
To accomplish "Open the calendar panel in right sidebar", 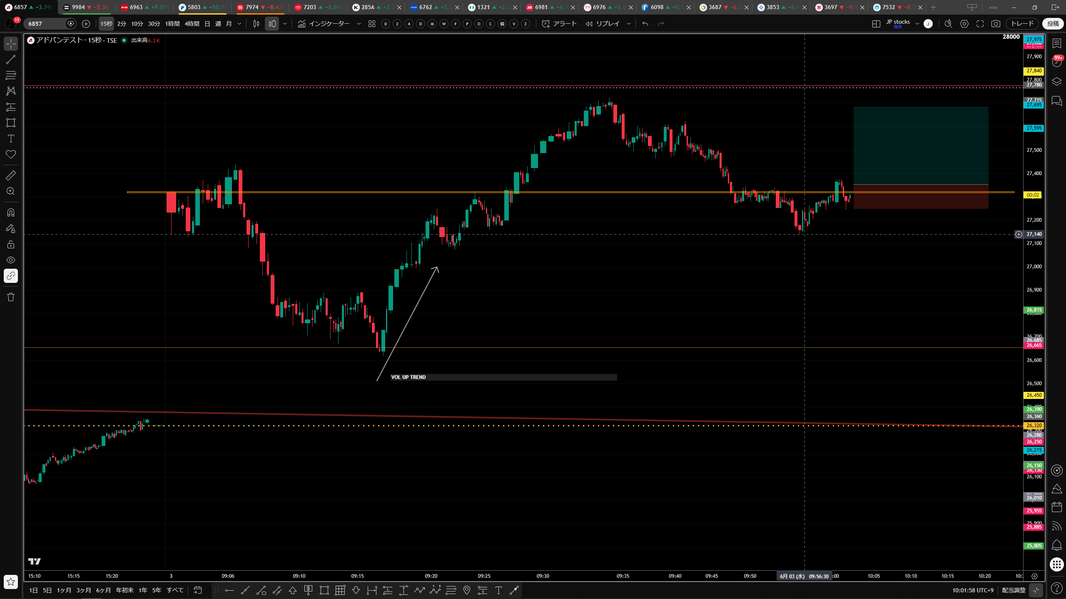I will pyautogui.click(x=1056, y=507).
